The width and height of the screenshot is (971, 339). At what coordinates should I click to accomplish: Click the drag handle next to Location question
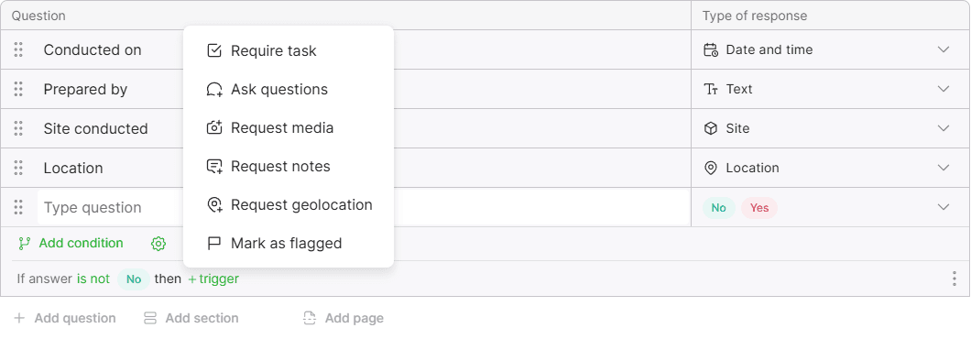(x=18, y=168)
